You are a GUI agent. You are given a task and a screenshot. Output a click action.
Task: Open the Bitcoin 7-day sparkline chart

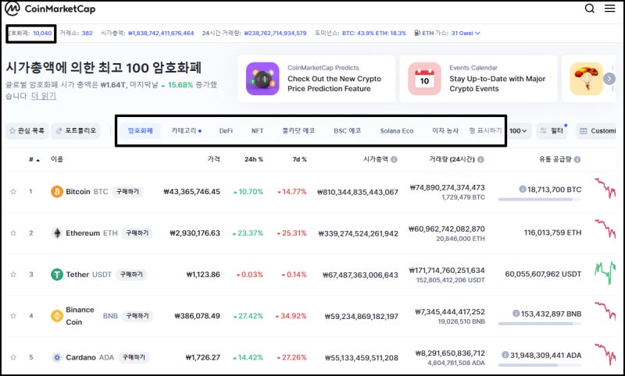coord(605,188)
